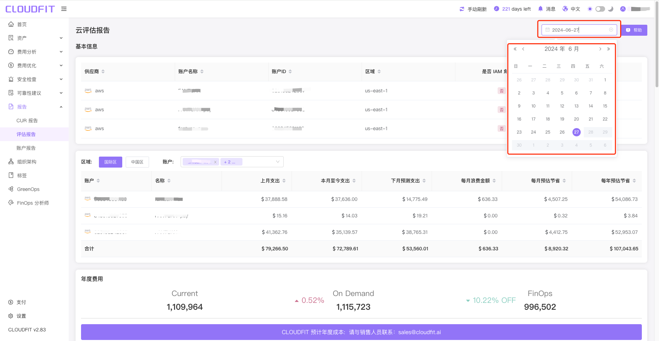The image size is (659, 341).
Task: Click the $37,888.58 cell
Action: 274,199
